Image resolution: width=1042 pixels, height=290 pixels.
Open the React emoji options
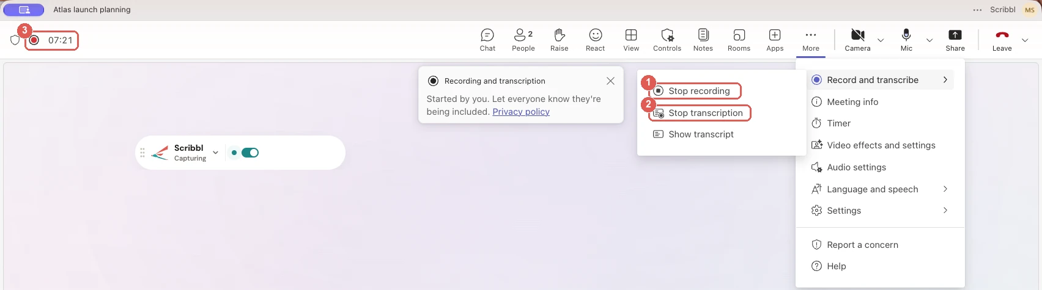tap(595, 40)
